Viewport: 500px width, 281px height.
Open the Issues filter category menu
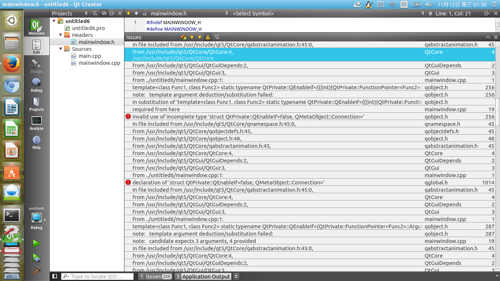coord(217,37)
